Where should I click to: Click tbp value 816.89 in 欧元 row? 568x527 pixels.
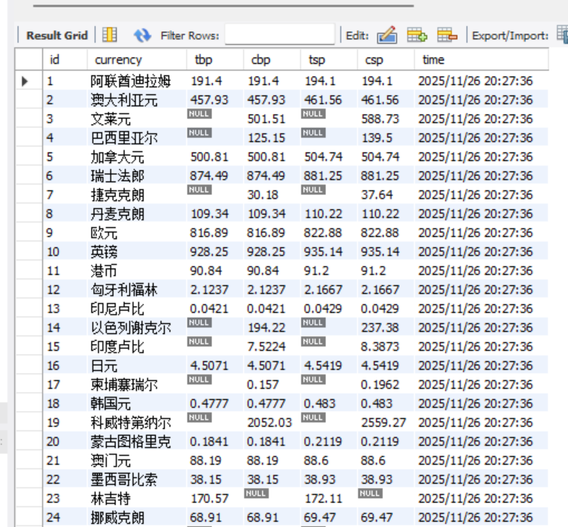point(215,233)
